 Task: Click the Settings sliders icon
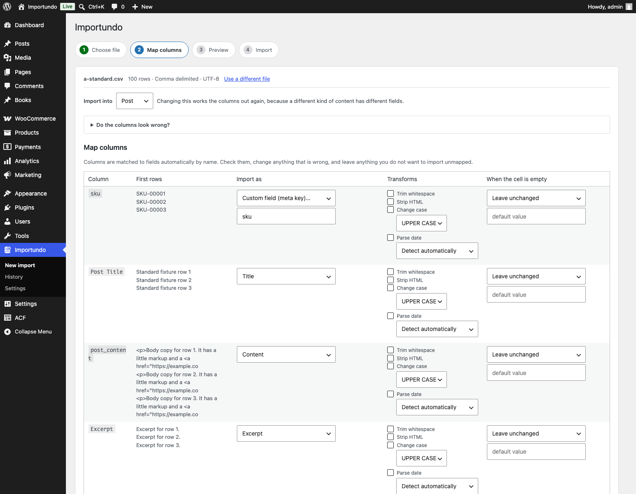[x=7, y=304]
